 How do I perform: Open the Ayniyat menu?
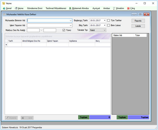pyautogui.click(x=96, y=8)
